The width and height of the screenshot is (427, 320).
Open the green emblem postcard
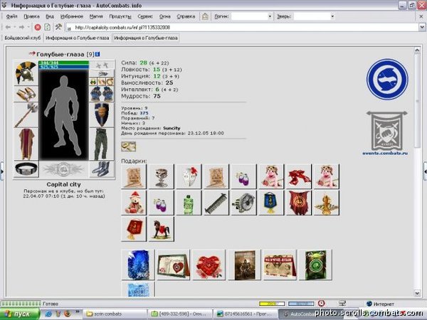point(315,265)
